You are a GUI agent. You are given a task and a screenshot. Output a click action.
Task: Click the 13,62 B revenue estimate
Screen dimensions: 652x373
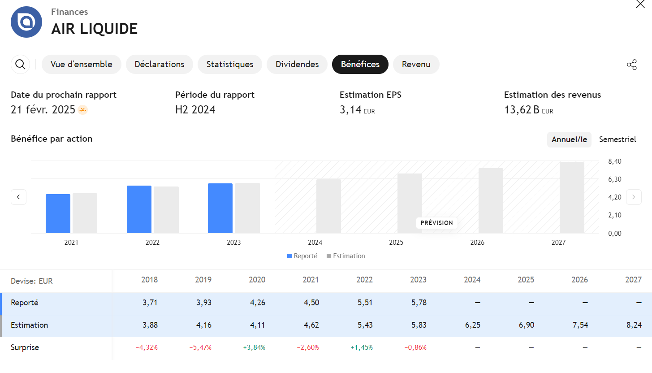coord(529,110)
